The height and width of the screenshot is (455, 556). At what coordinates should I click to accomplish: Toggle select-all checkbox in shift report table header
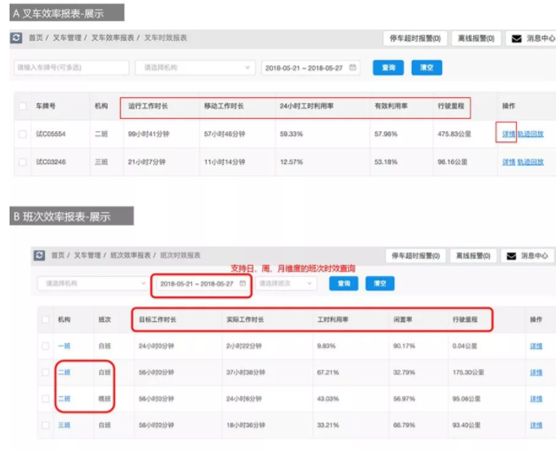click(x=45, y=320)
